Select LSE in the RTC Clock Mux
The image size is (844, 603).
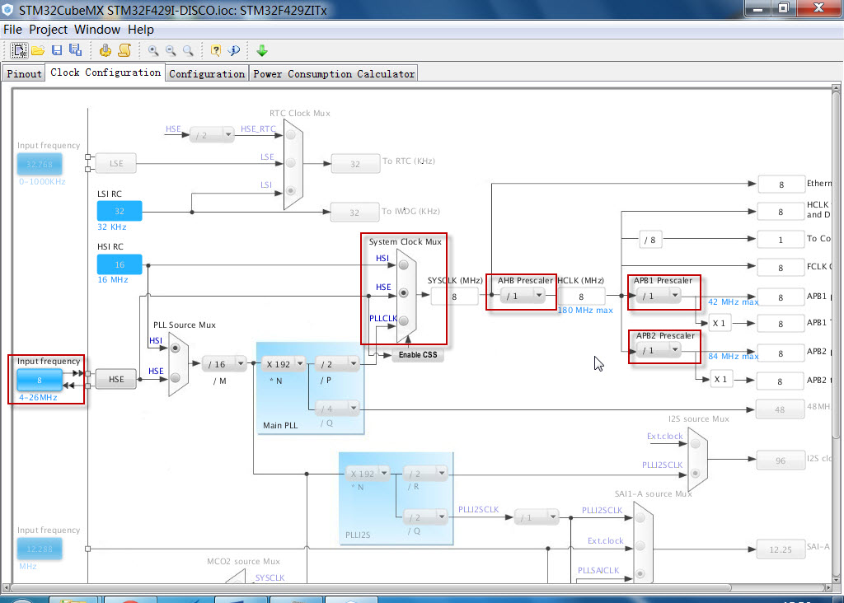click(x=291, y=162)
